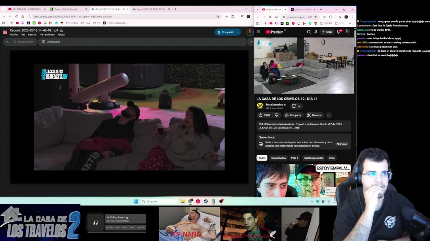Open YouTube notifications bell
430x241 pixels.
[339, 32]
